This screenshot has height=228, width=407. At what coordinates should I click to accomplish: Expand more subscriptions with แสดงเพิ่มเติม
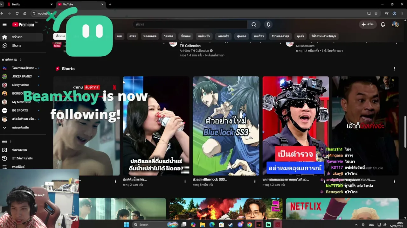click(20, 127)
